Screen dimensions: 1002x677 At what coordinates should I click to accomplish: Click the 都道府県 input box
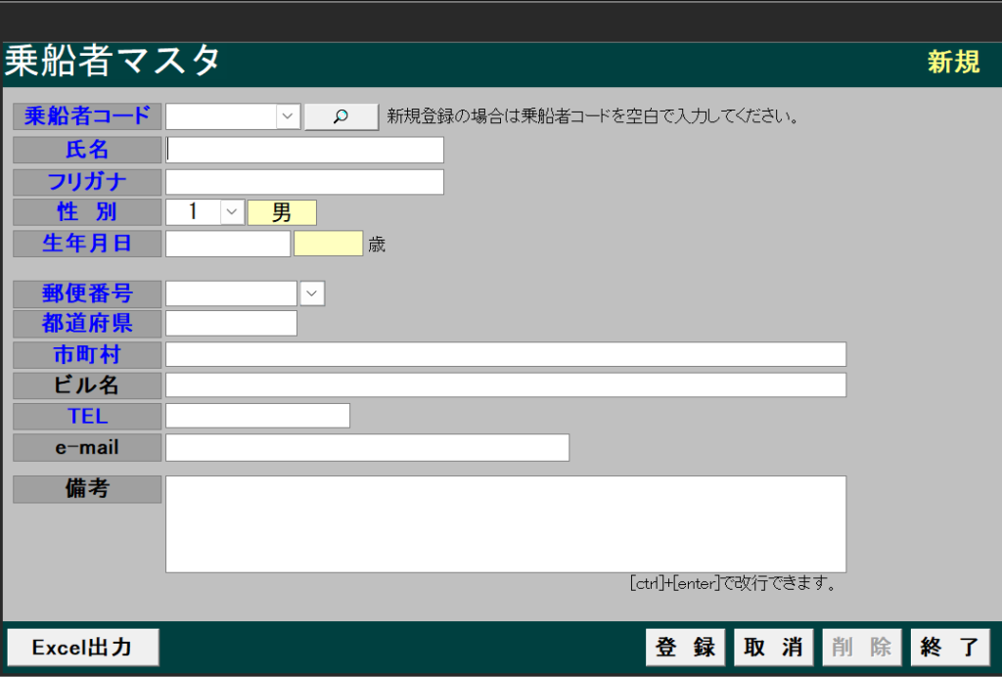click(x=231, y=323)
